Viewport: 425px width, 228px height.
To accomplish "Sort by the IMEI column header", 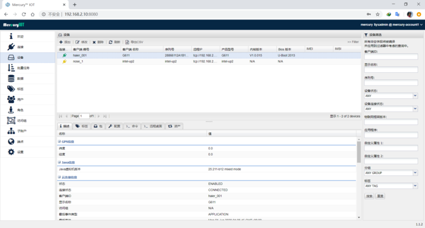I will point(319,49).
